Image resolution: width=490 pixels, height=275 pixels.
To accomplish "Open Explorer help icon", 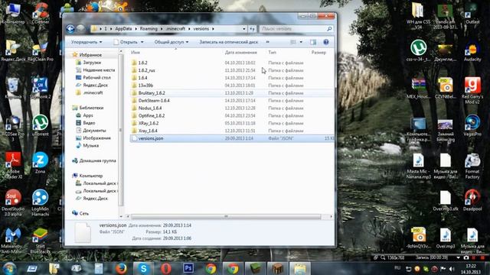I will click(326, 42).
